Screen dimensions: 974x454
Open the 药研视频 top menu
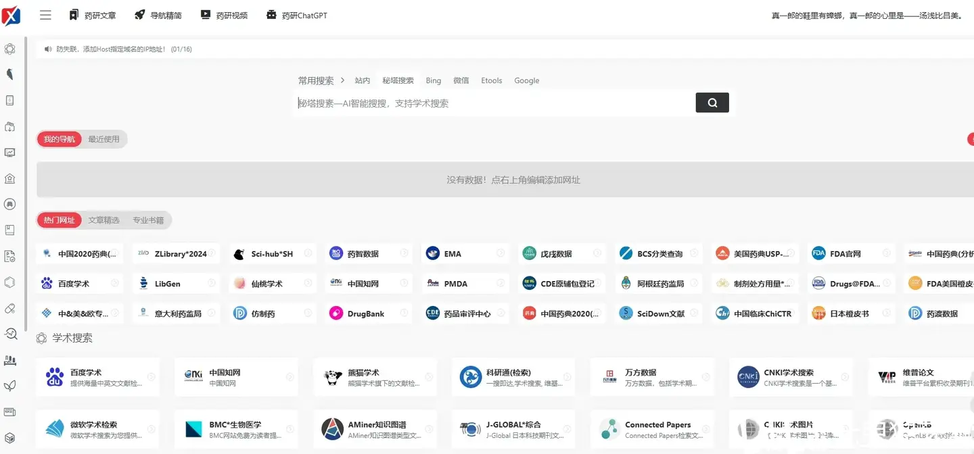[224, 15]
